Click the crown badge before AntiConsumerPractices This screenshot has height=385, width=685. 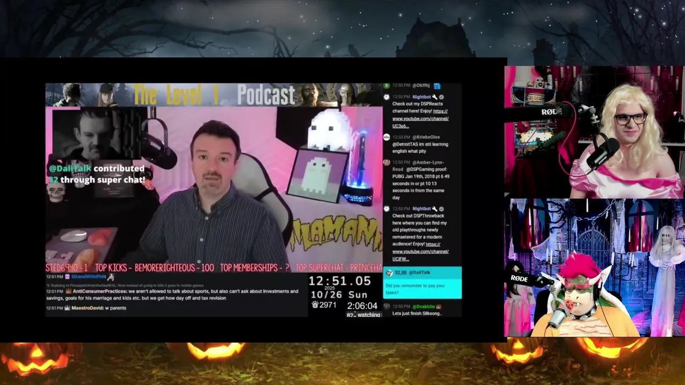[68, 291]
